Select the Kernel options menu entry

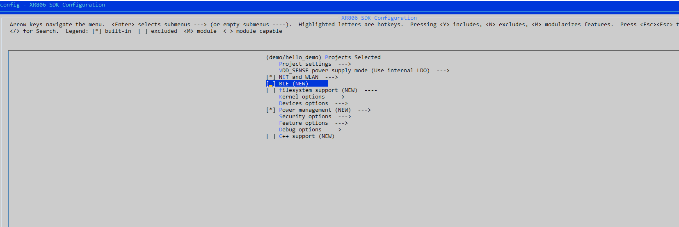point(302,97)
